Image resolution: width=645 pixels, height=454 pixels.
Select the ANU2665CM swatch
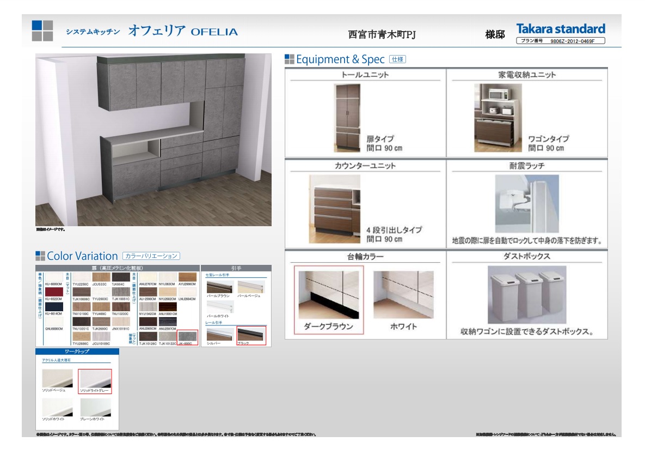[148, 322]
